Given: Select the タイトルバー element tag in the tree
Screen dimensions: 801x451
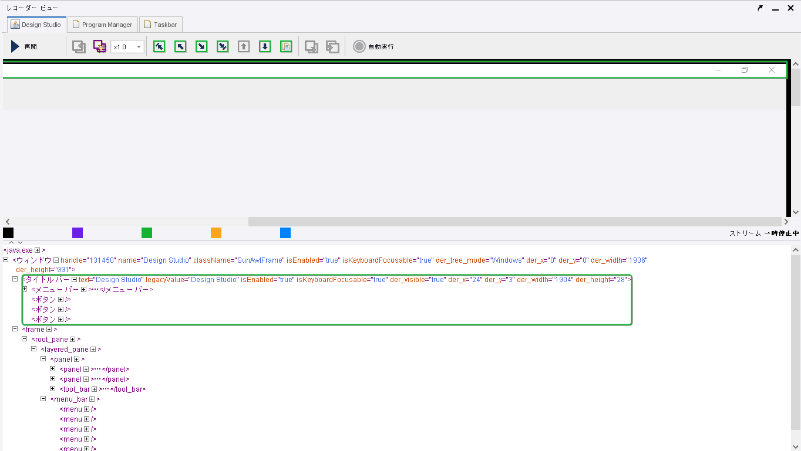Looking at the screenshot, I should [x=46, y=280].
